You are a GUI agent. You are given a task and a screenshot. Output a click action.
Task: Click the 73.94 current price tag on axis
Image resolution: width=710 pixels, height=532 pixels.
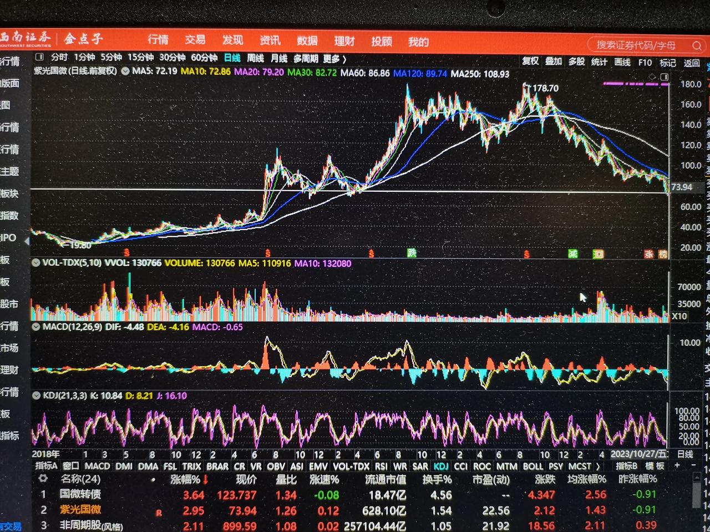point(682,187)
